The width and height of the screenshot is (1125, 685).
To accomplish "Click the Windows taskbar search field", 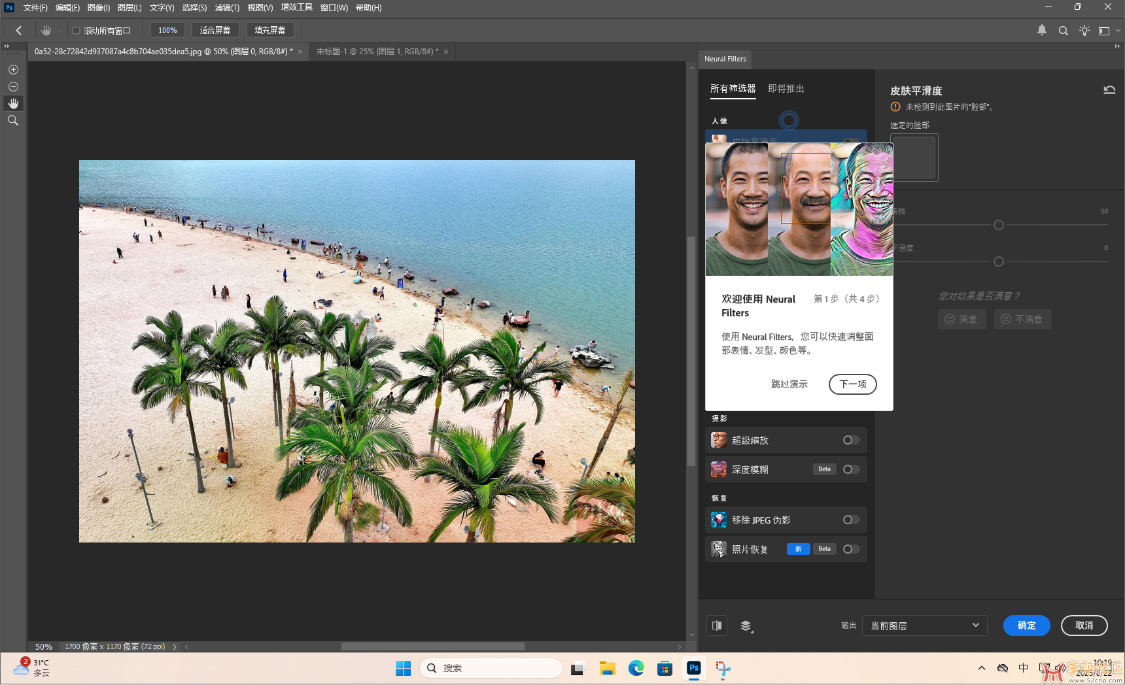I will click(491, 668).
